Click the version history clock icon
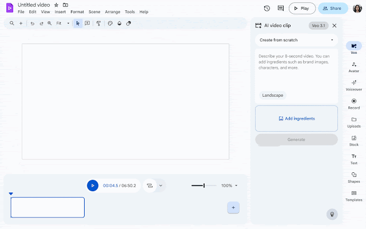The width and height of the screenshot is (366, 229). click(x=267, y=9)
